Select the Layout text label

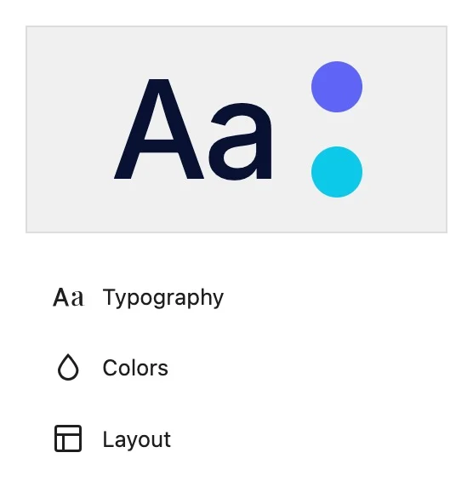point(137,439)
